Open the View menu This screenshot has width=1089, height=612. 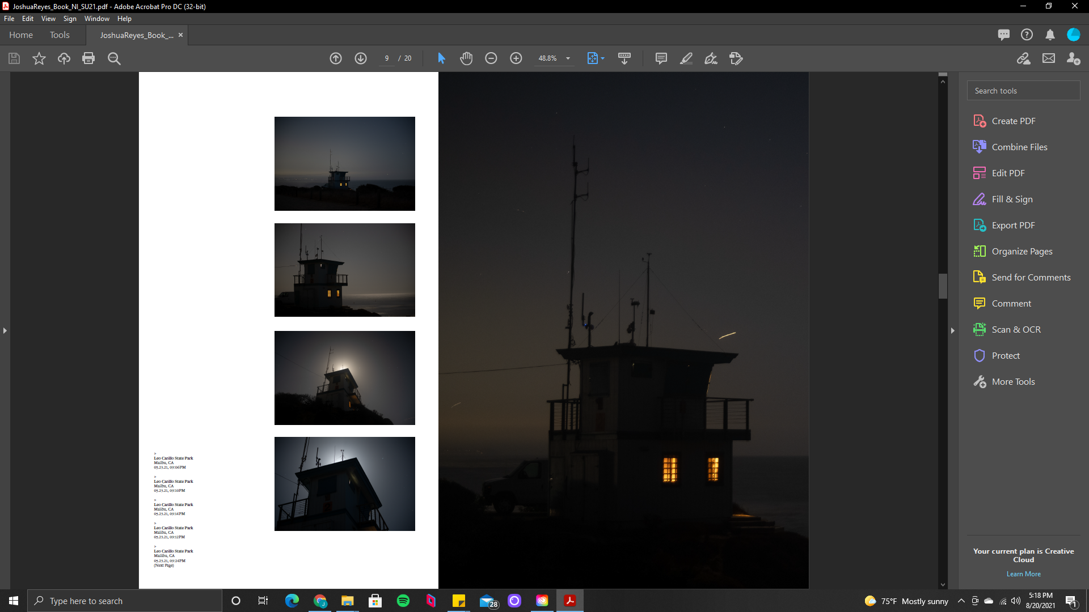[48, 19]
